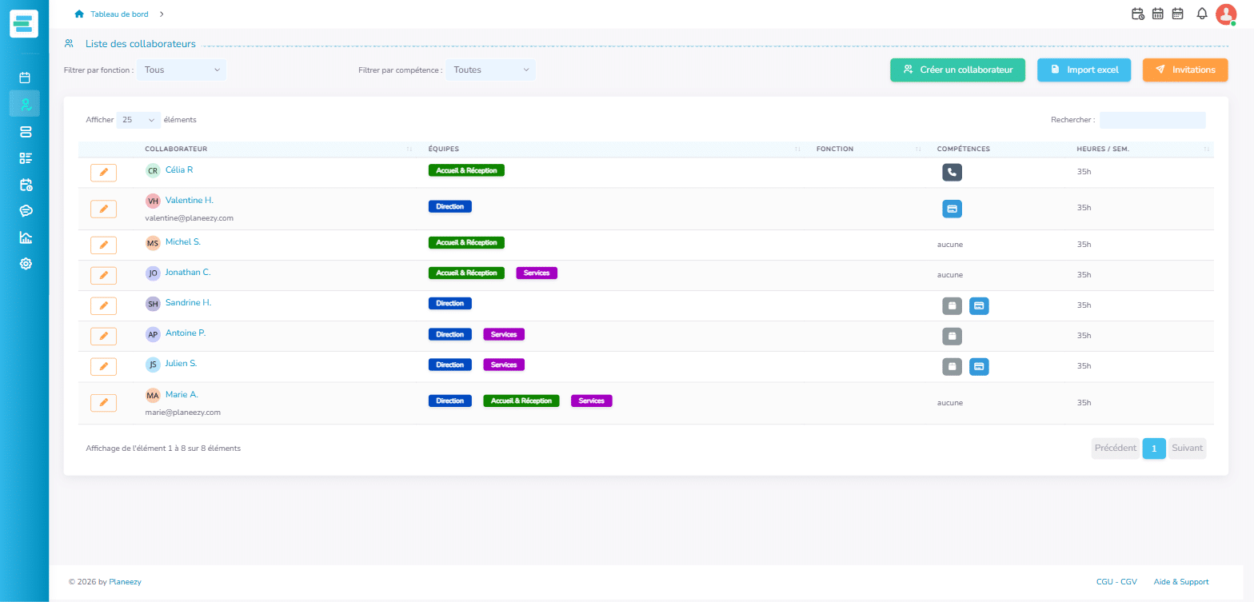
Task: Open the collaborators sidebar icon
Action: (25, 104)
